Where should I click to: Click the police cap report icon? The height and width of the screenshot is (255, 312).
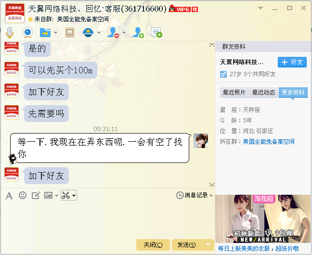(x=88, y=32)
